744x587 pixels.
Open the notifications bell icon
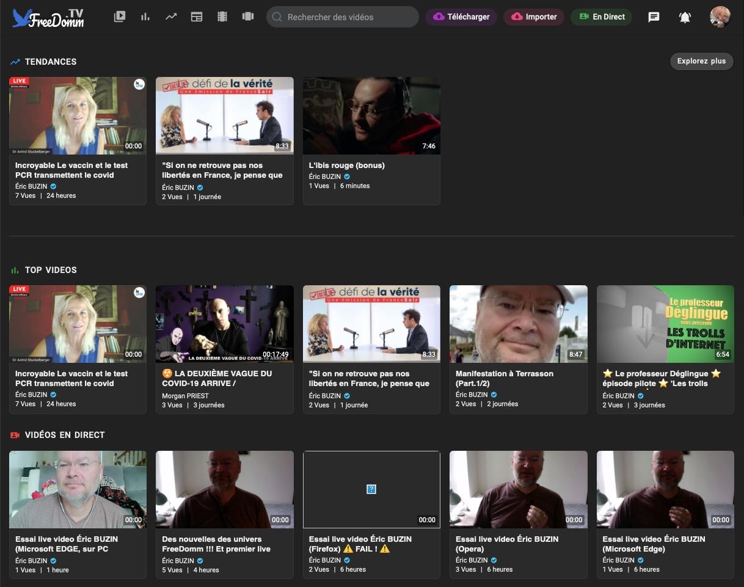[x=685, y=17]
